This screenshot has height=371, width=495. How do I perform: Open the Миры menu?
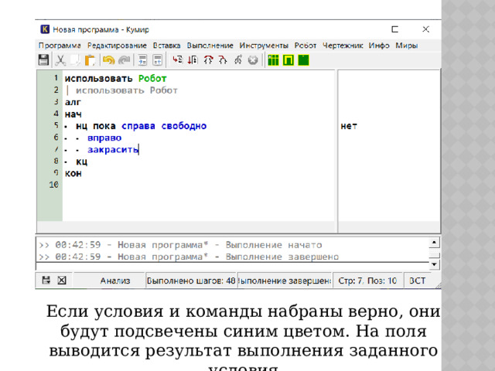coord(407,46)
